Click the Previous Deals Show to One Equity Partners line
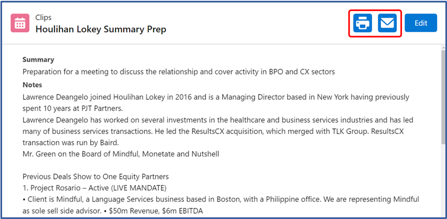 pyautogui.click(x=96, y=177)
